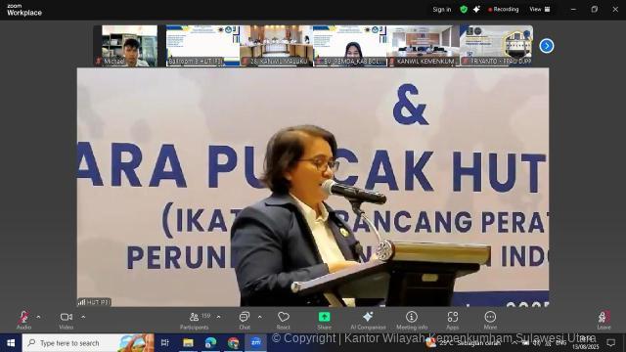Viewport: 626px width, 352px height.
Task: Click the Windows taskbar search box
Action: pyautogui.click(x=88, y=343)
